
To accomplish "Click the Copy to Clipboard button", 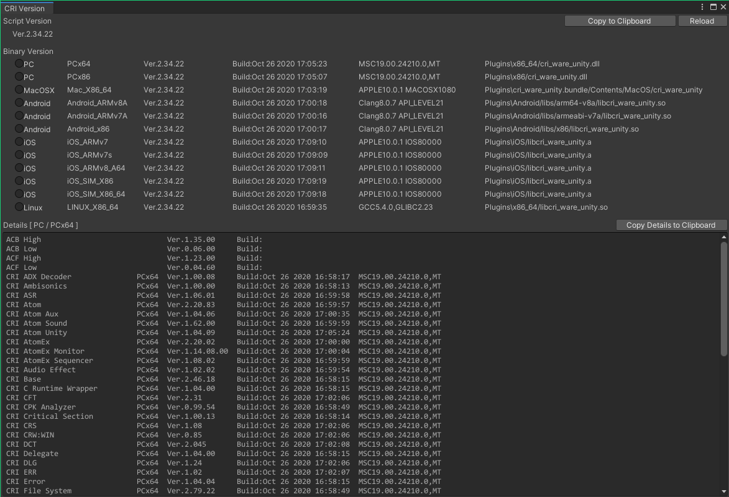I will coord(619,21).
